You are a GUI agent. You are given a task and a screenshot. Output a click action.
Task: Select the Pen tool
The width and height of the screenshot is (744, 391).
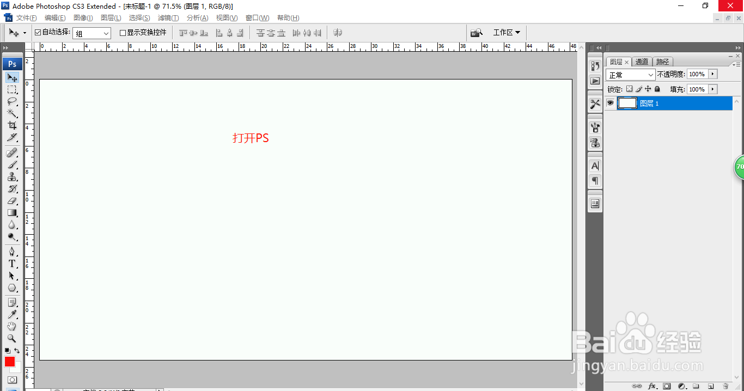point(12,252)
